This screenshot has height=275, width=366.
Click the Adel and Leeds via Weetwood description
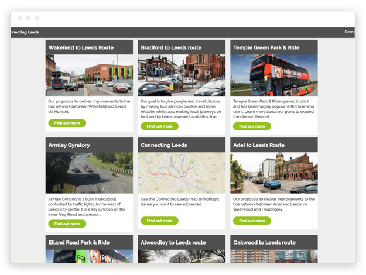tap(274, 204)
